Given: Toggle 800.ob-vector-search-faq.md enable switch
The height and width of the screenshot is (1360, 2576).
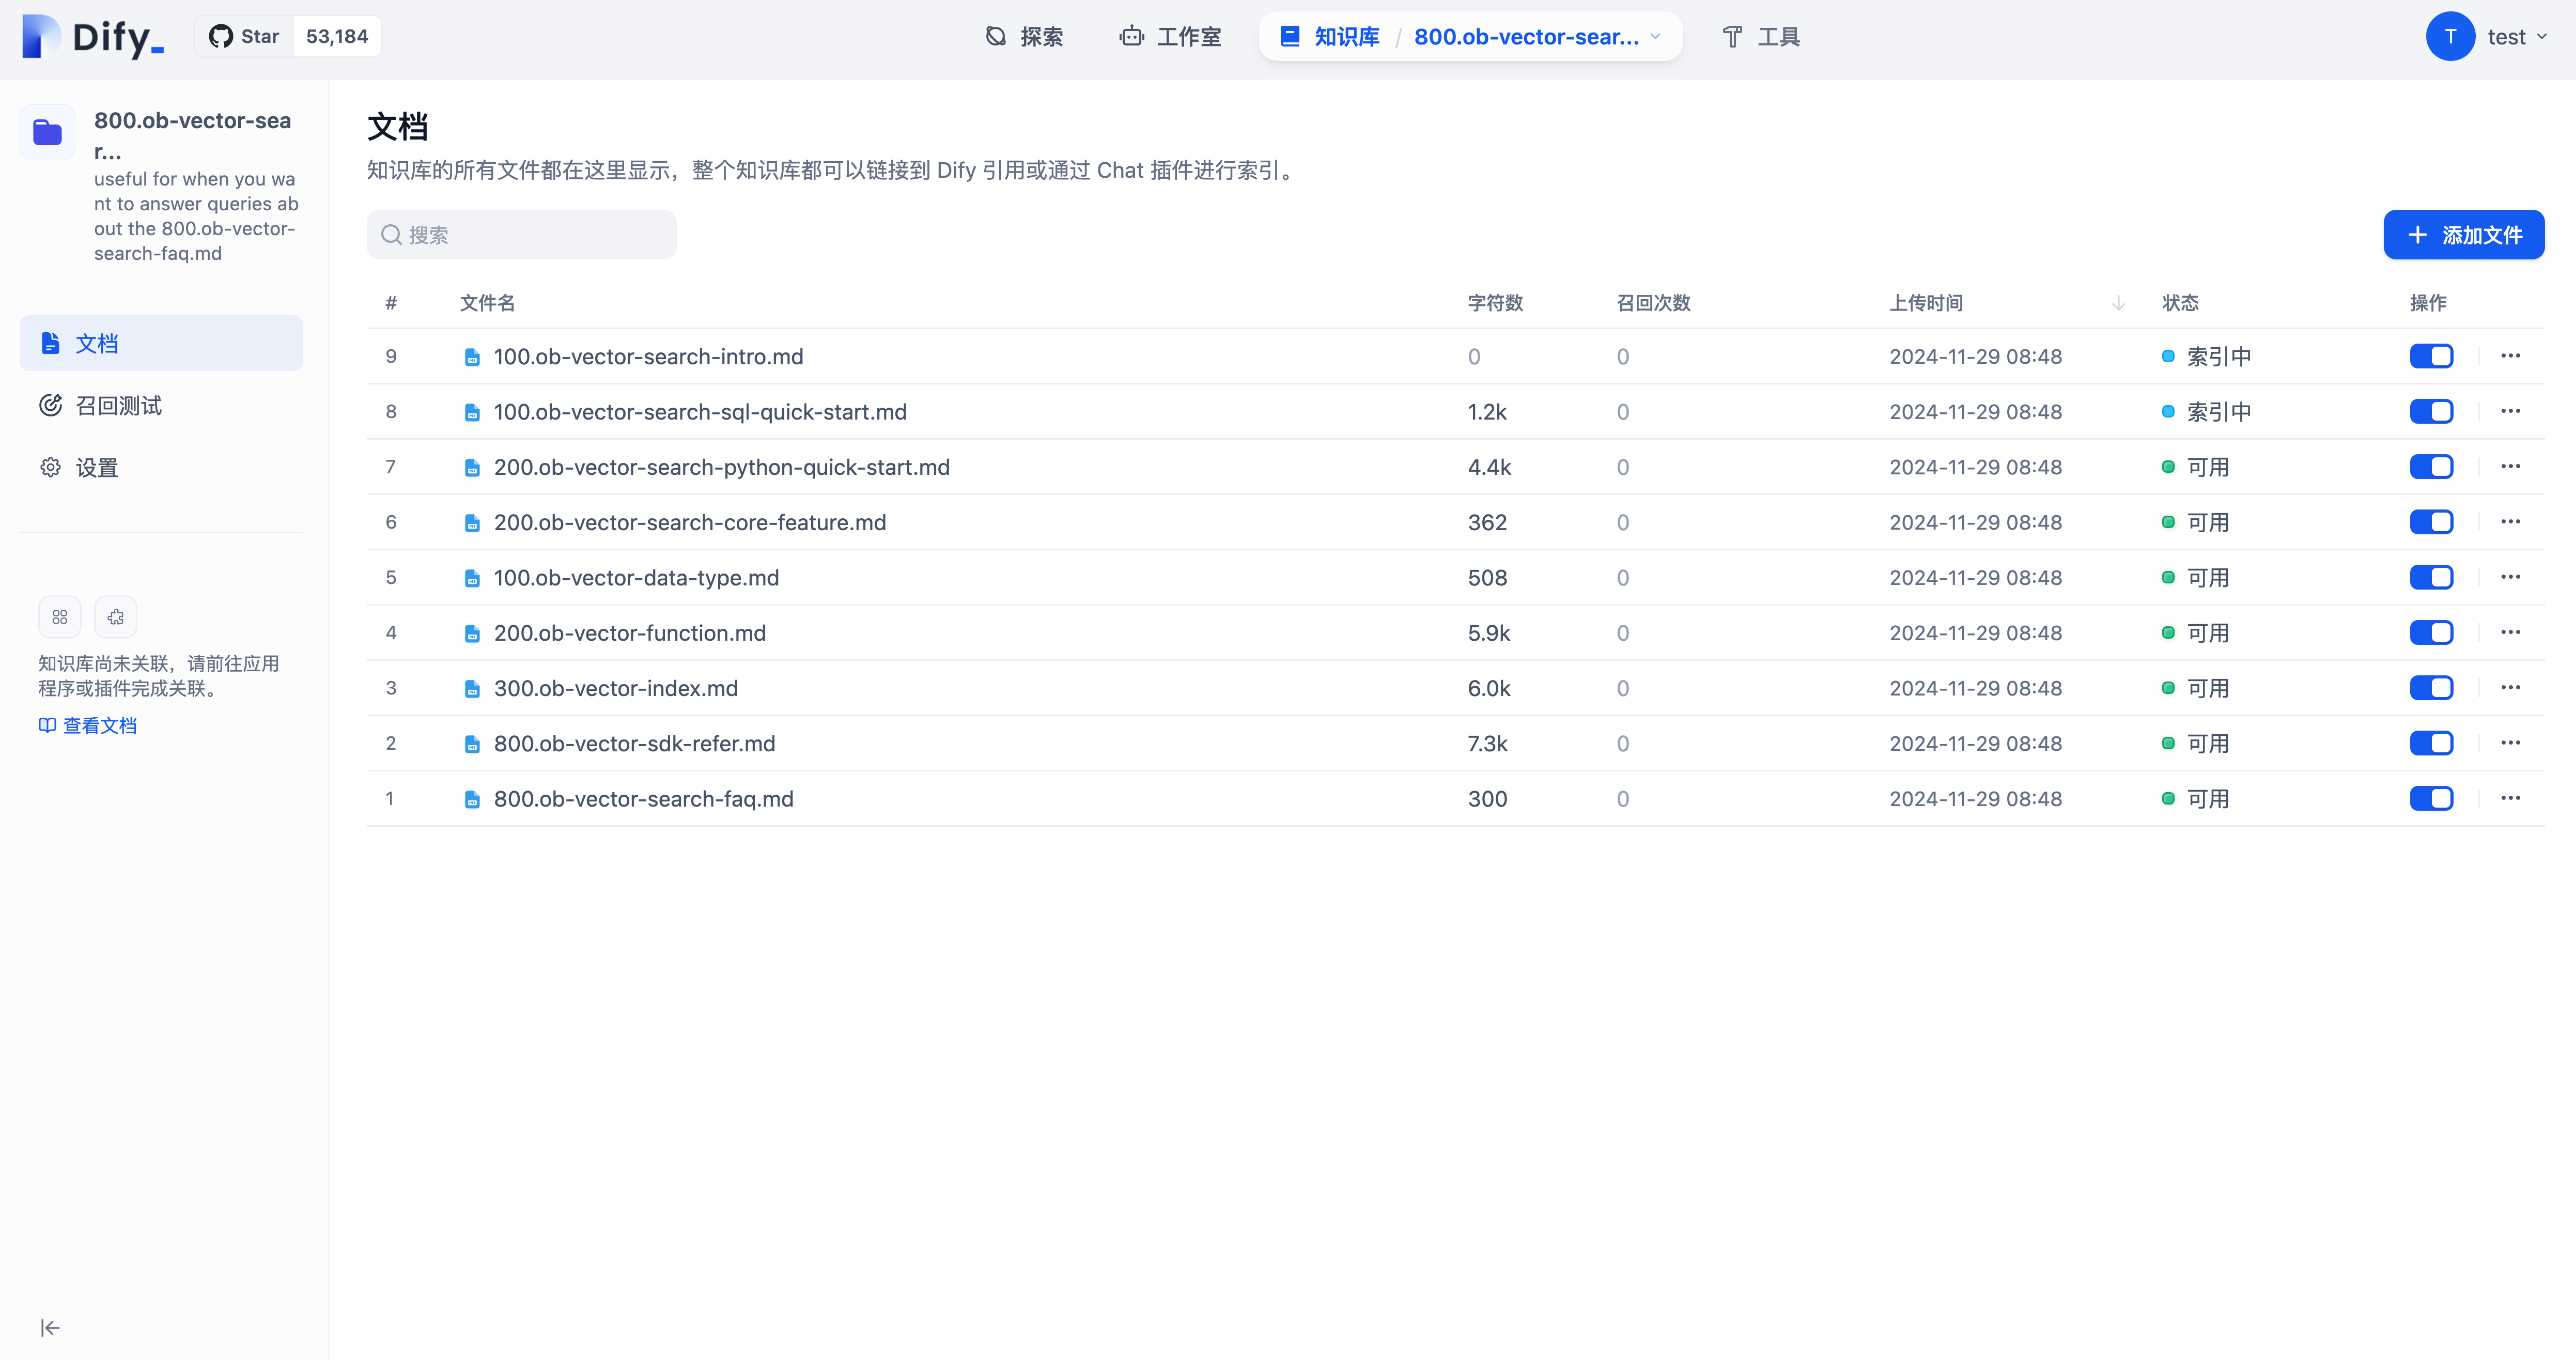Looking at the screenshot, I should (x=2431, y=798).
